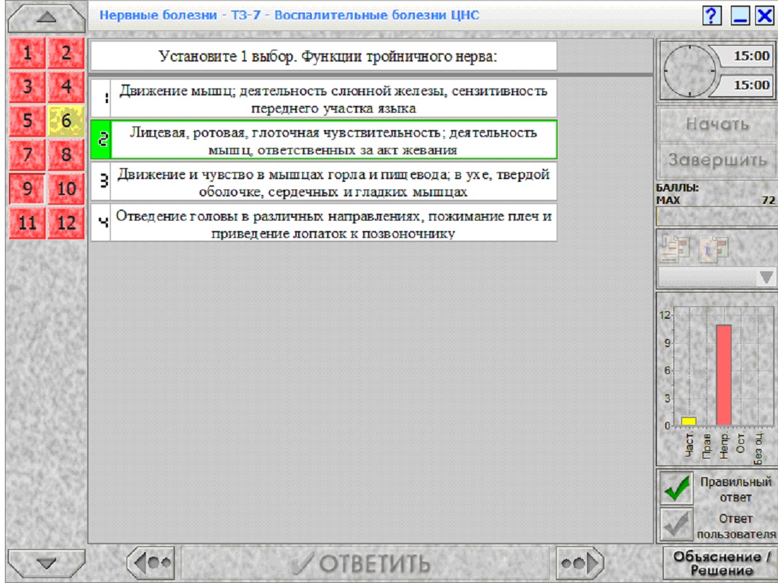Screen dimensions: 778x583
Task: Jump to question 3
Action: [x=27, y=86]
